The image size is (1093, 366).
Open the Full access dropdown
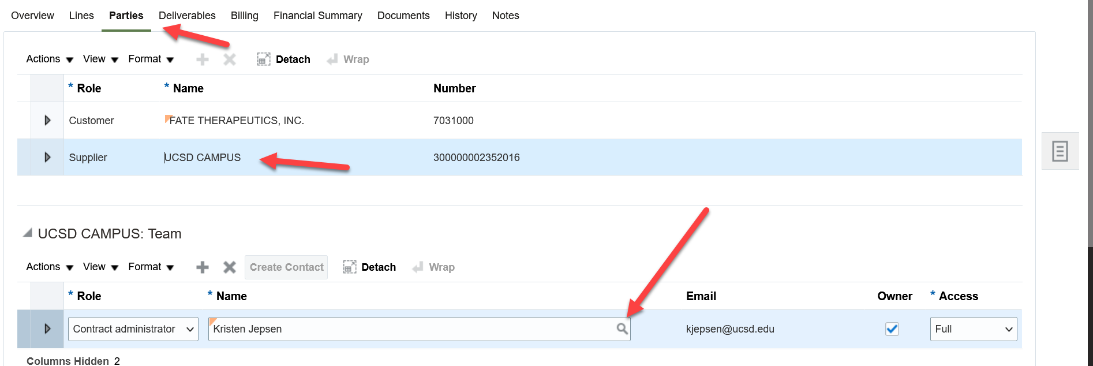coord(974,329)
